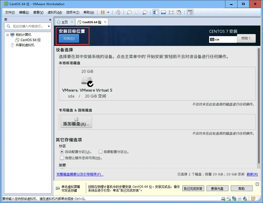Screen dimensions: 263x203
Task: Click the console view toolbar icon
Action: [x=190, y=12]
